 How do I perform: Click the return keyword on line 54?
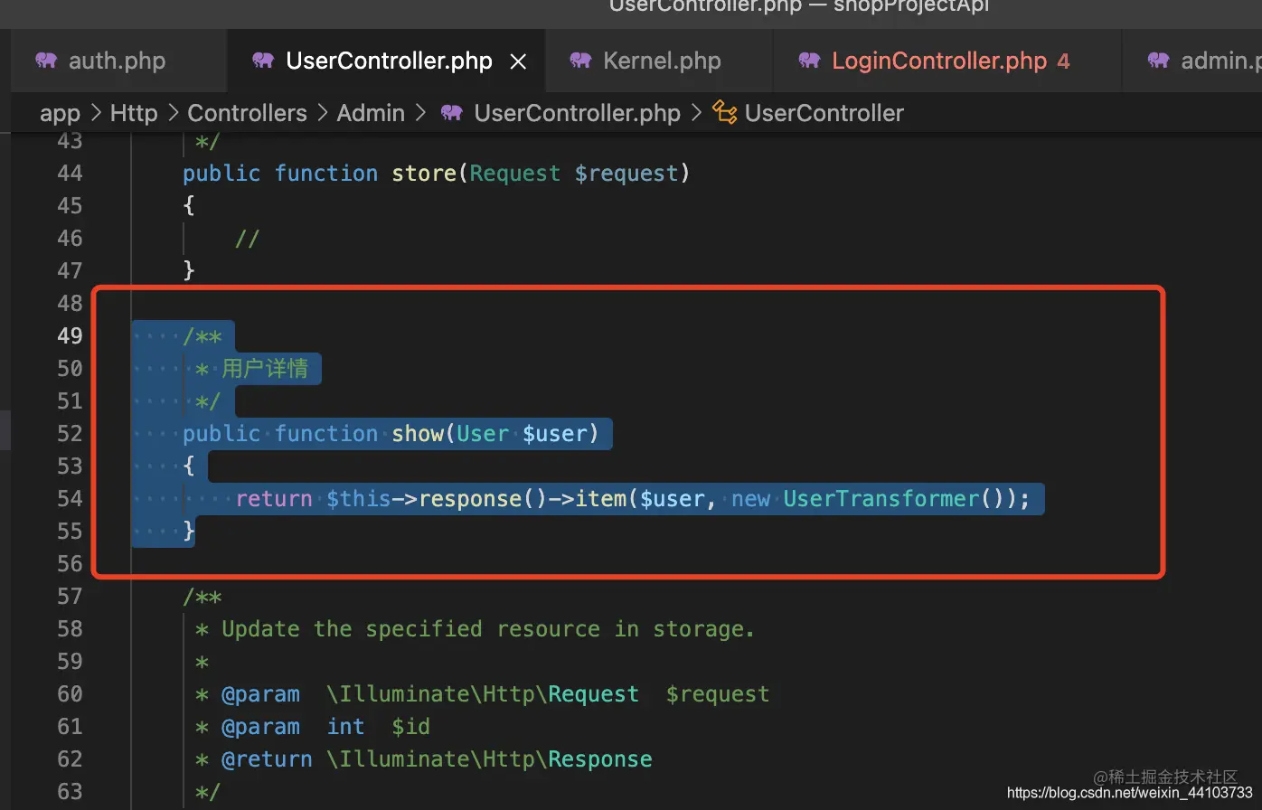coord(274,498)
